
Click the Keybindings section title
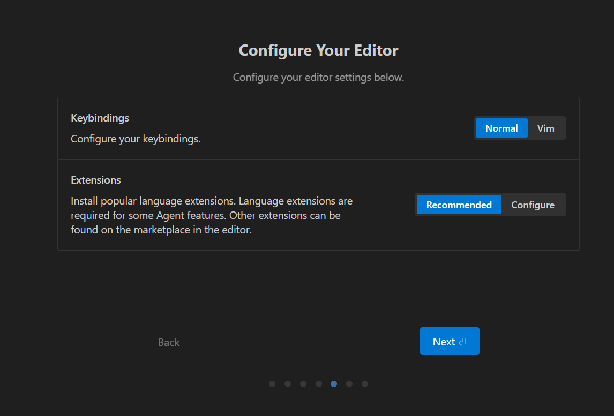coord(100,118)
